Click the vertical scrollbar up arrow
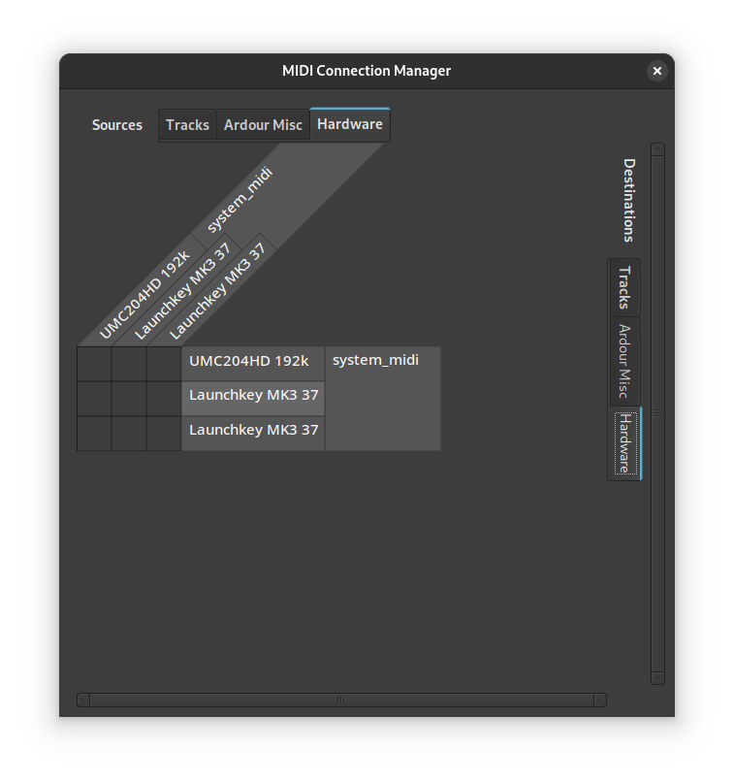The width and height of the screenshot is (734, 782). pyautogui.click(x=658, y=149)
